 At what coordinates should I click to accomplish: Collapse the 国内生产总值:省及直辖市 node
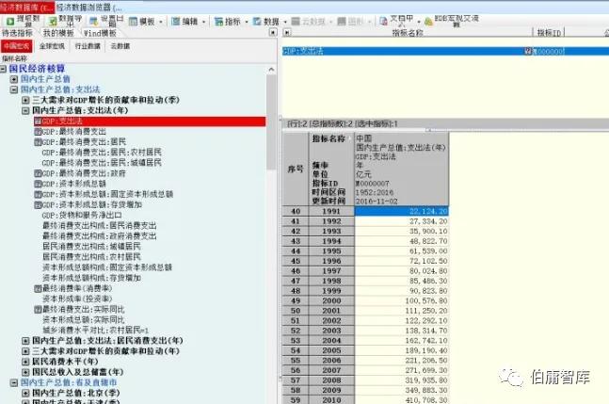(14, 382)
